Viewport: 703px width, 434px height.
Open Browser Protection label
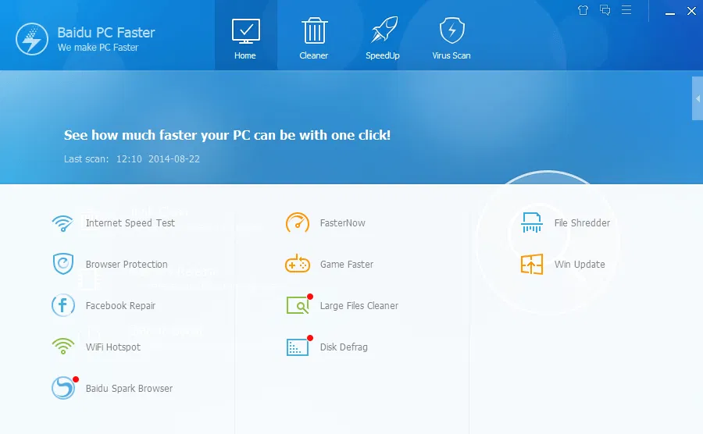tap(127, 265)
